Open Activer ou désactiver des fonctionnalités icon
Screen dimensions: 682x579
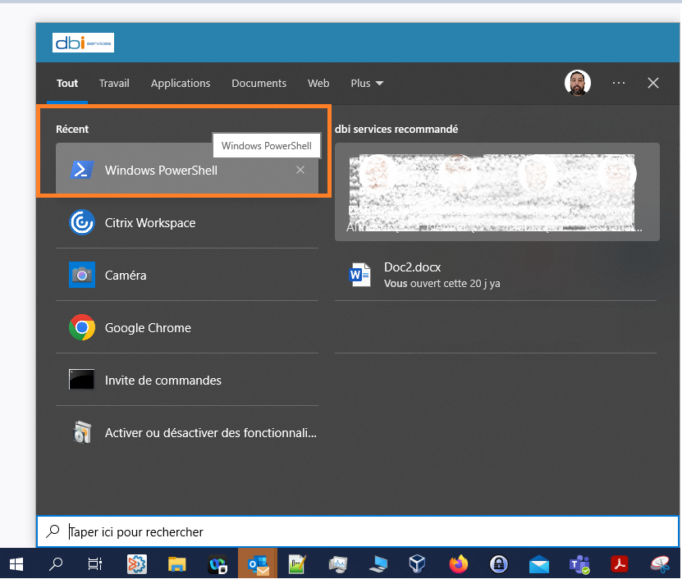82,432
